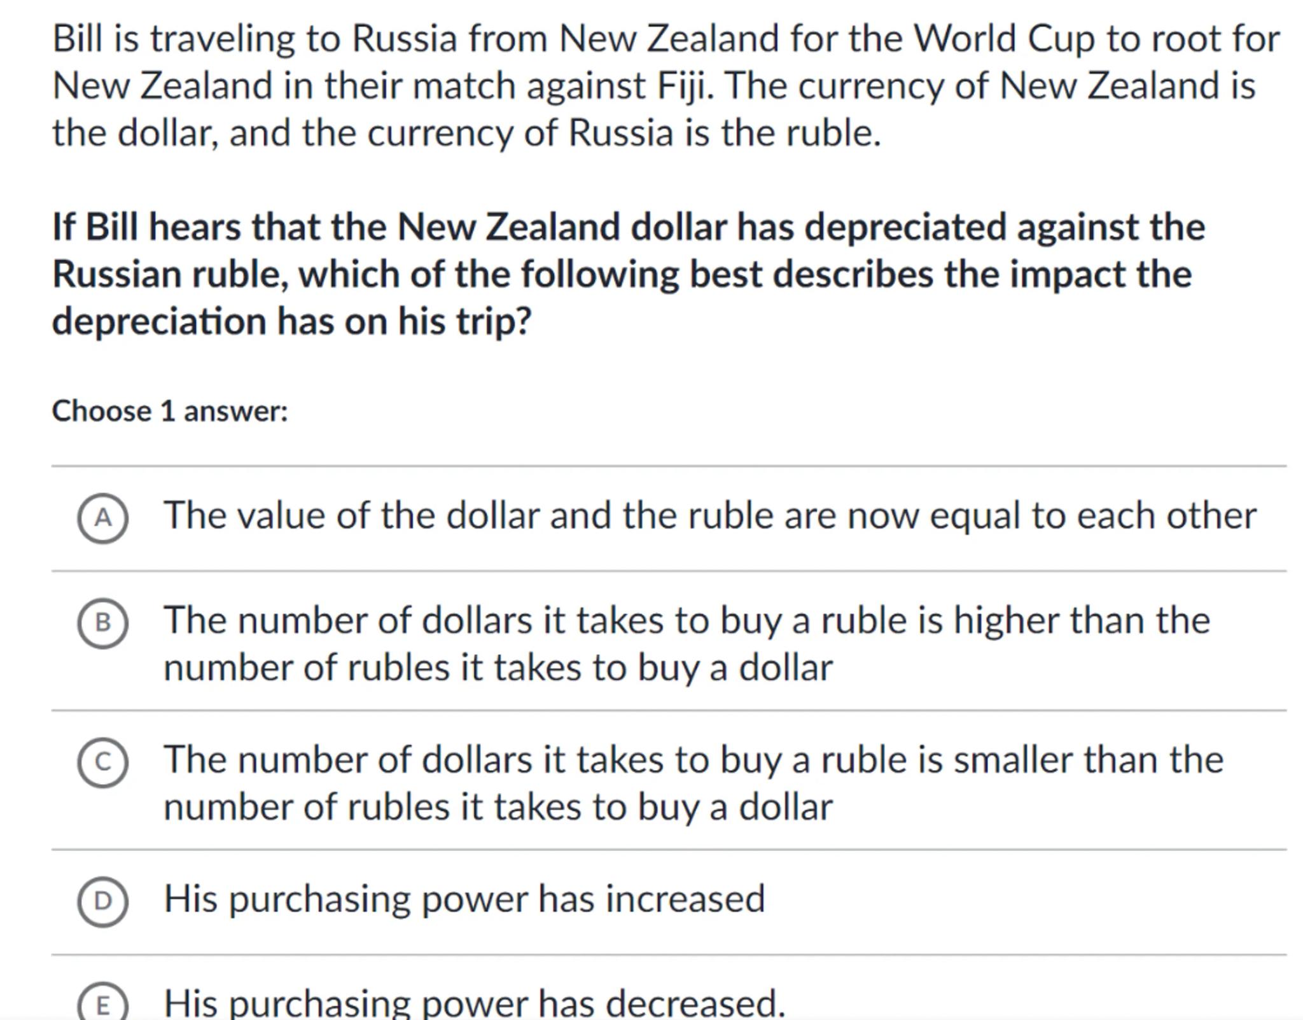Select radio button A
Screen dimensions: 1303x1020
(x=102, y=518)
